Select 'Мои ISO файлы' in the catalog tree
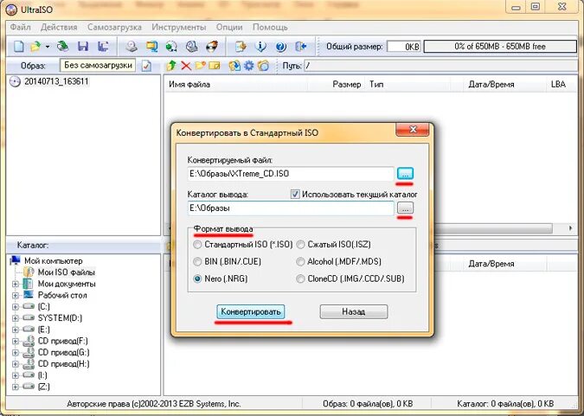The width and height of the screenshot is (584, 416). click(x=67, y=272)
